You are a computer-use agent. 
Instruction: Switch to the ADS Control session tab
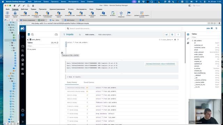coord(69,20)
